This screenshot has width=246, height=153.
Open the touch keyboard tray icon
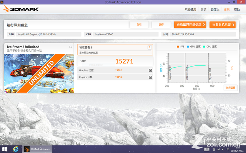click(206, 150)
